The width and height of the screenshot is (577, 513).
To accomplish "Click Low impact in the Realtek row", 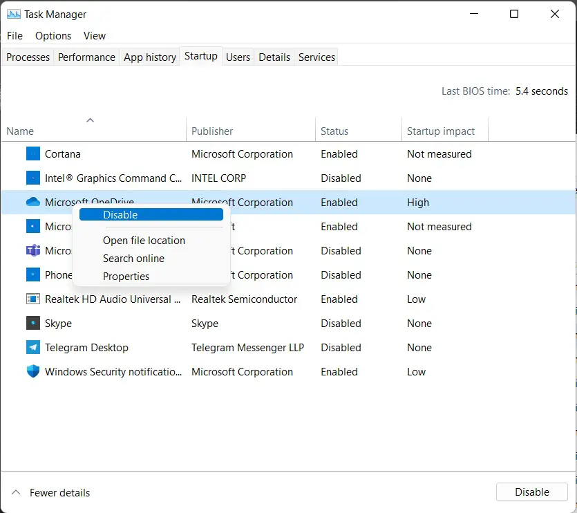I will click(416, 299).
